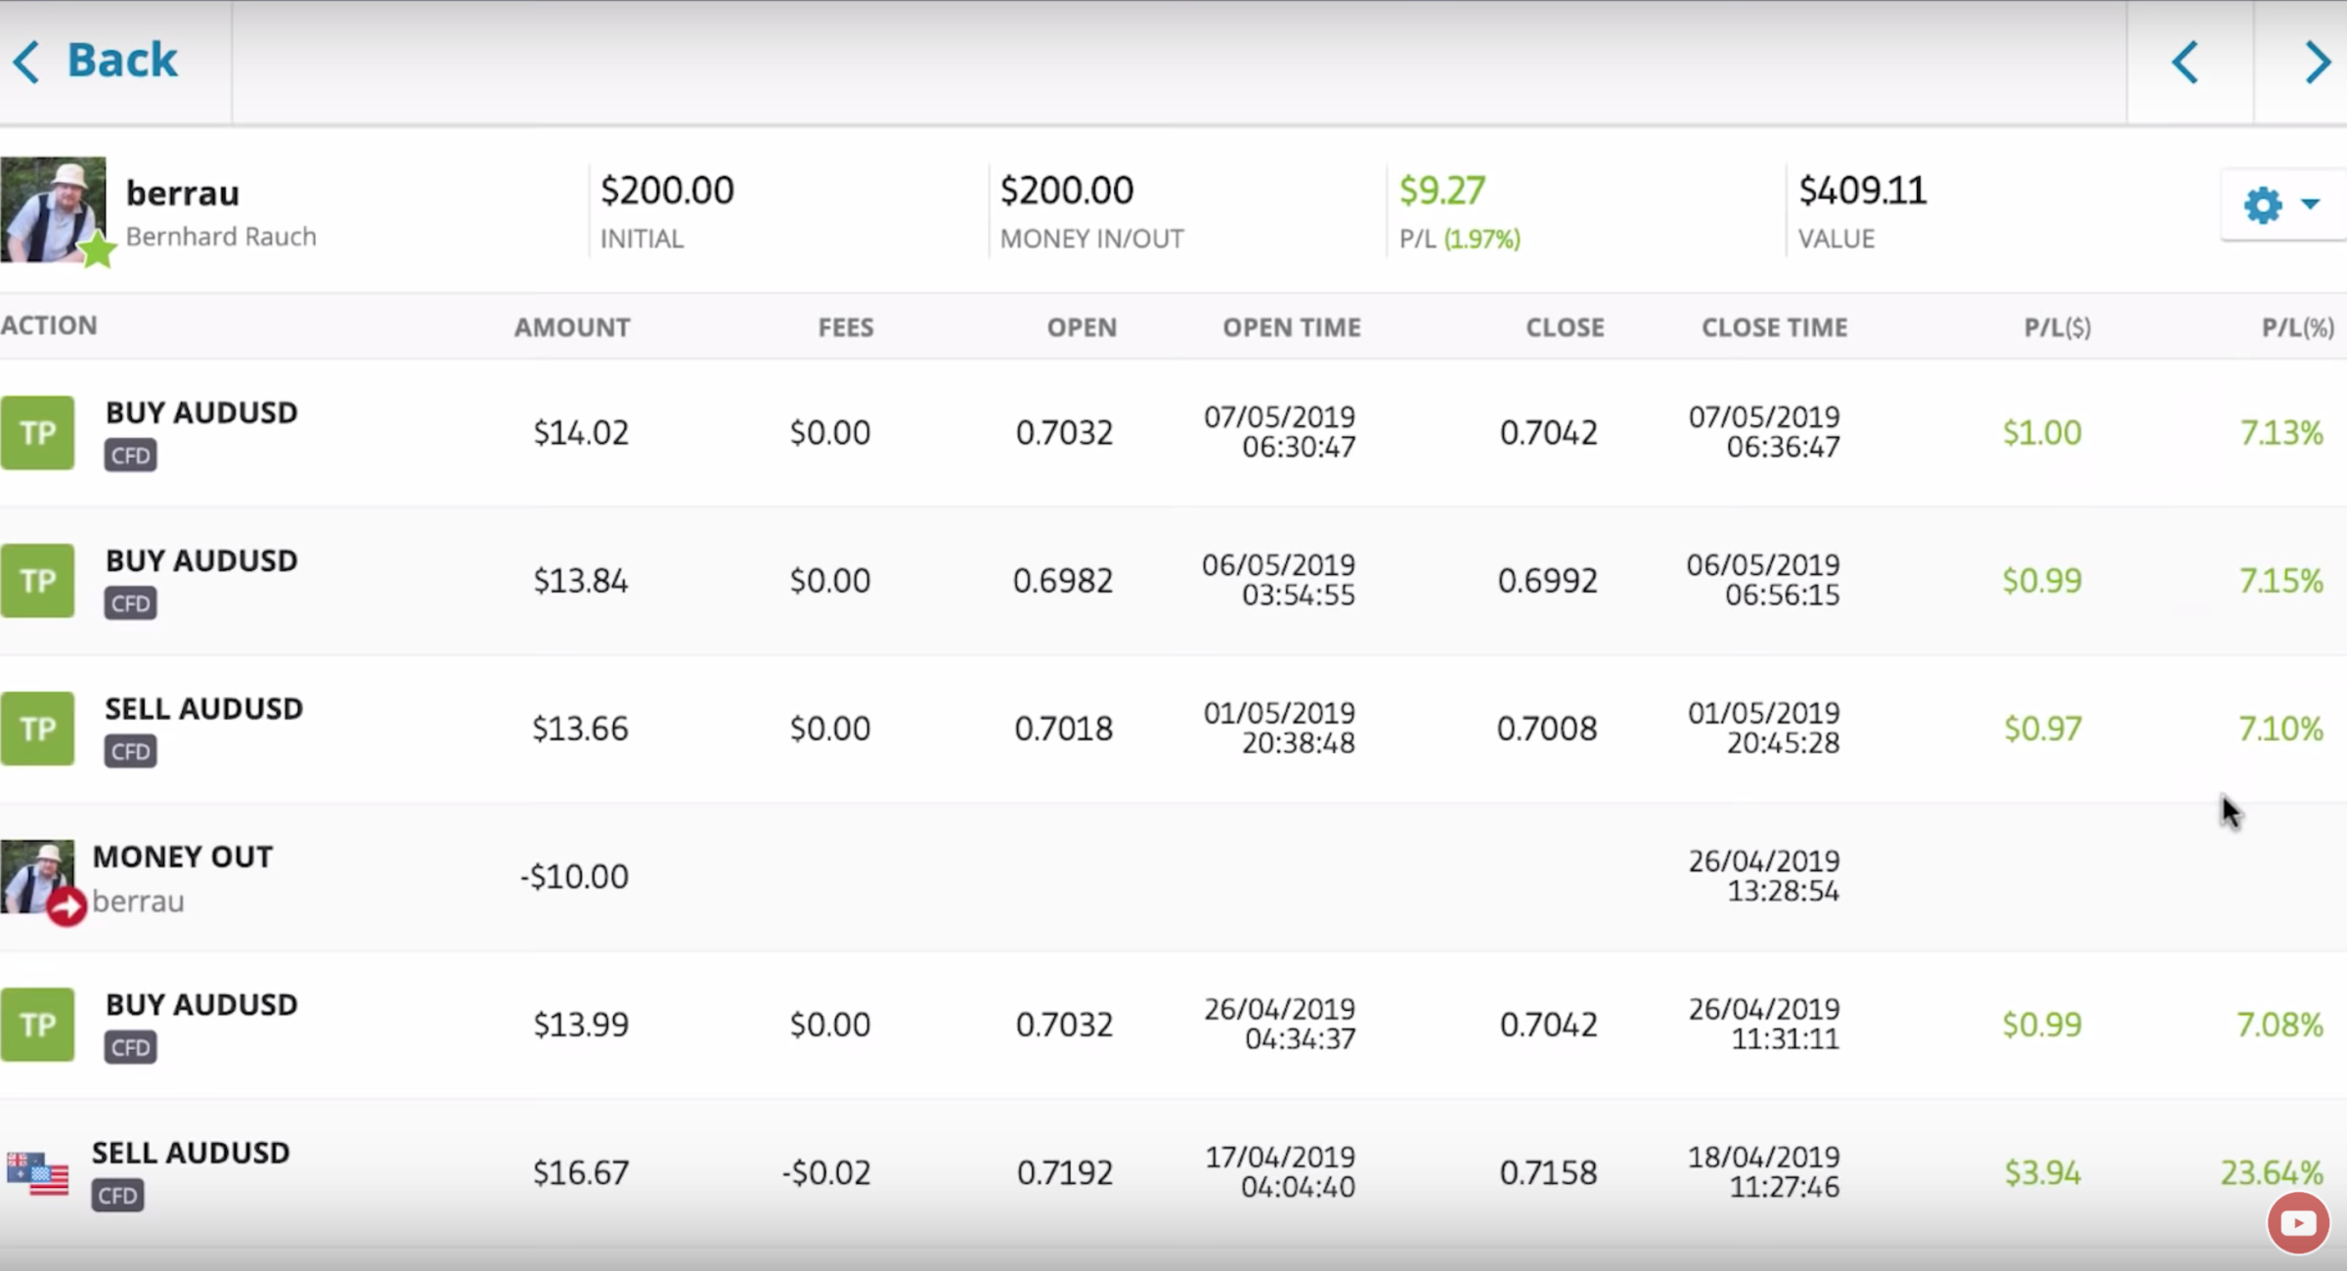Image resolution: width=2347 pixels, height=1271 pixels.
Task: Click the TP badge on first BUY AUDUSD trade
Action: tap(37, 432)
